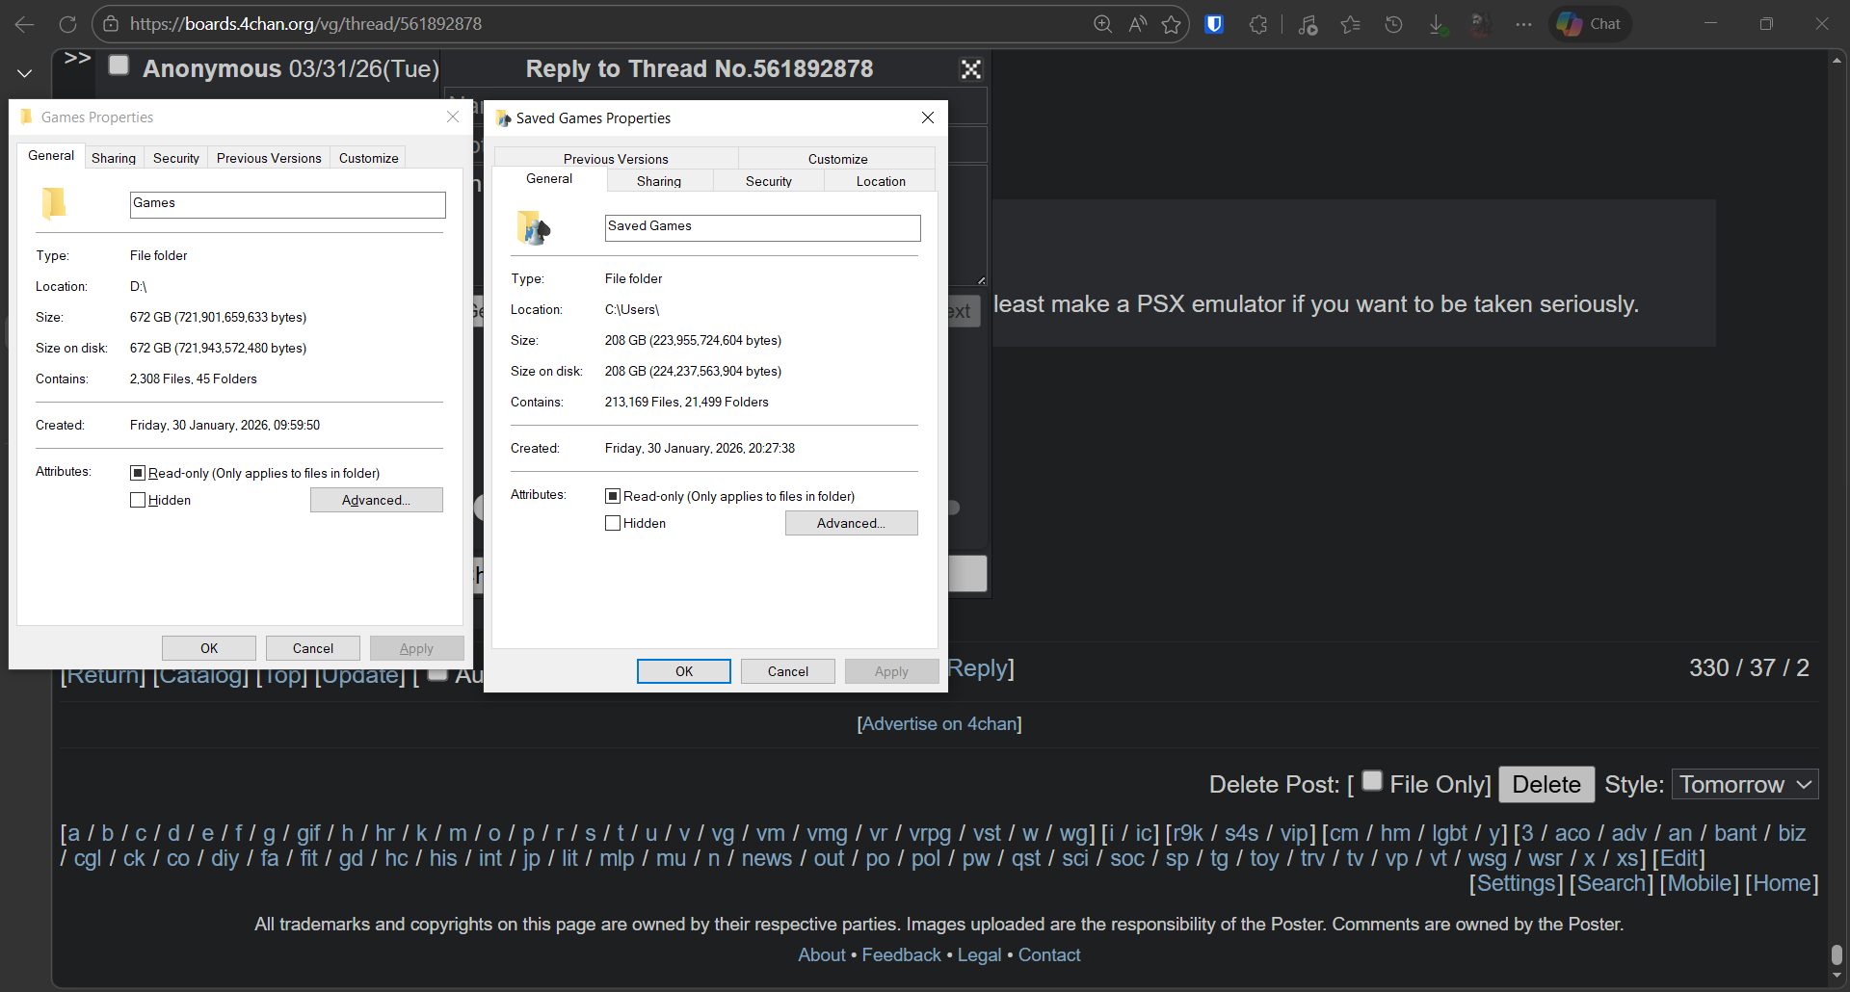
Task: Zoom in using the address bar magnifier
Action: 1103,24
